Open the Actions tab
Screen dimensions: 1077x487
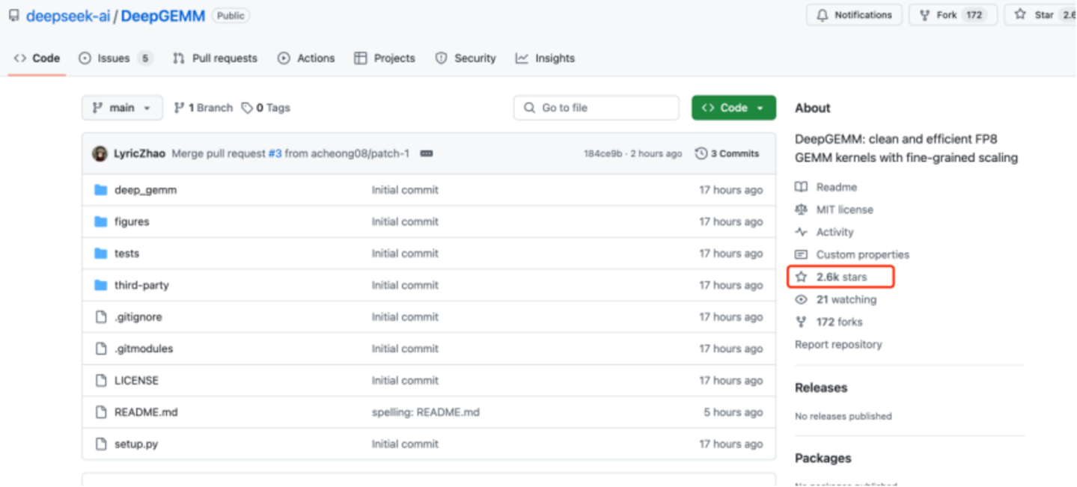coord(306,58)
